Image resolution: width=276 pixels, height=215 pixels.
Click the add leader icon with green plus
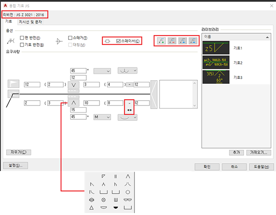pyautogui.click(x=161, y=41)
